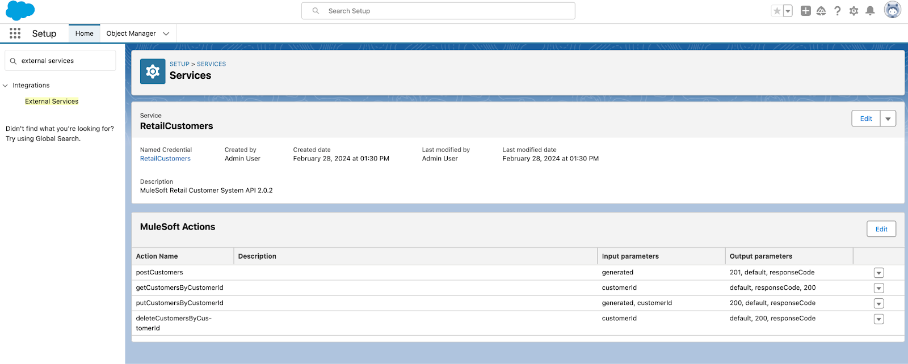The height and width of the screenshot is (364, 908).
Task: Click the Favorites star icon
Action: [777, 11]
